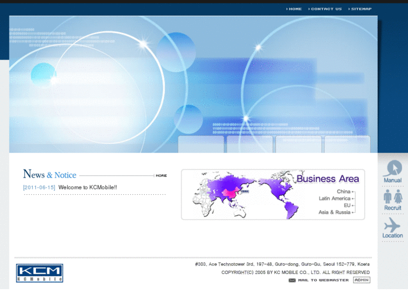Open 'Welcome to KCMobile!!' news entry
This screenshot has width=408, height=306.
pyautogui.click(x=88, y=187)
